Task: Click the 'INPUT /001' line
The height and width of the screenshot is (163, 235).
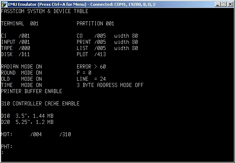Action: pyautogui.click(x=16, y=42)
